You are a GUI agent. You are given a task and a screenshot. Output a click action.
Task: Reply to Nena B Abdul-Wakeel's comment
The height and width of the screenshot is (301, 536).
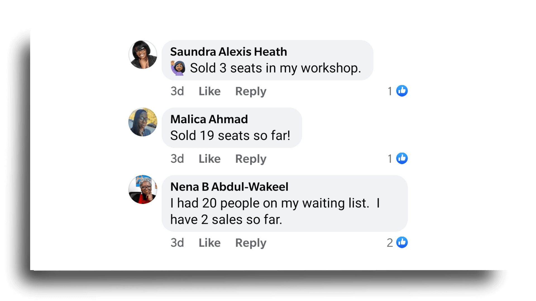[x=251, y=243]
